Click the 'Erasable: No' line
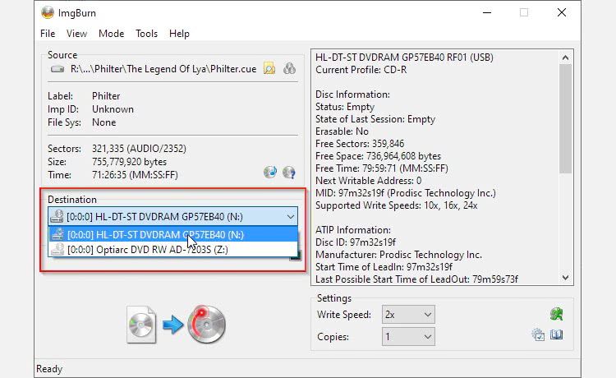616x378 pixels. [342, 131]
